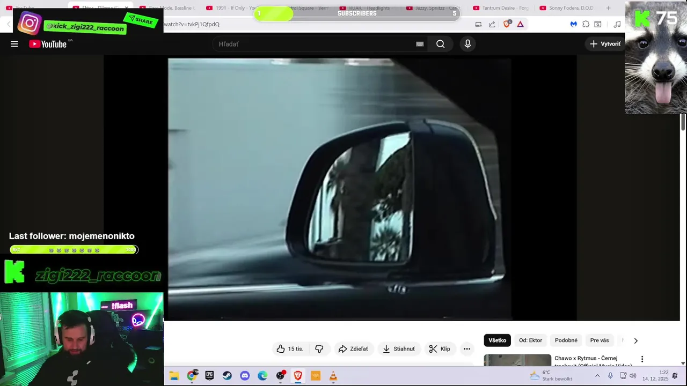Viewport: 687px width, 386px height.
Task: Click the tray microphone icon
Action: [x=610, y=376]
